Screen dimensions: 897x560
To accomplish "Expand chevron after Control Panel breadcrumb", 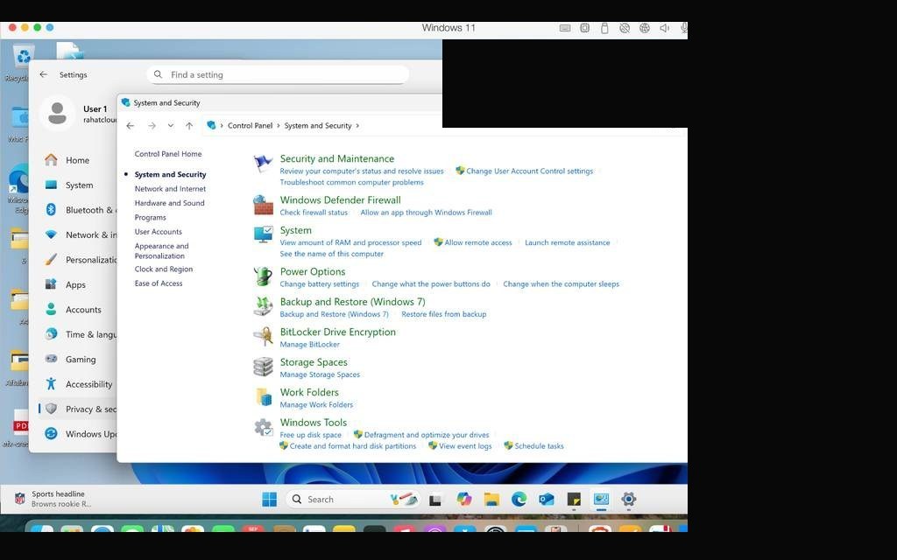I will tap(279, 126).
